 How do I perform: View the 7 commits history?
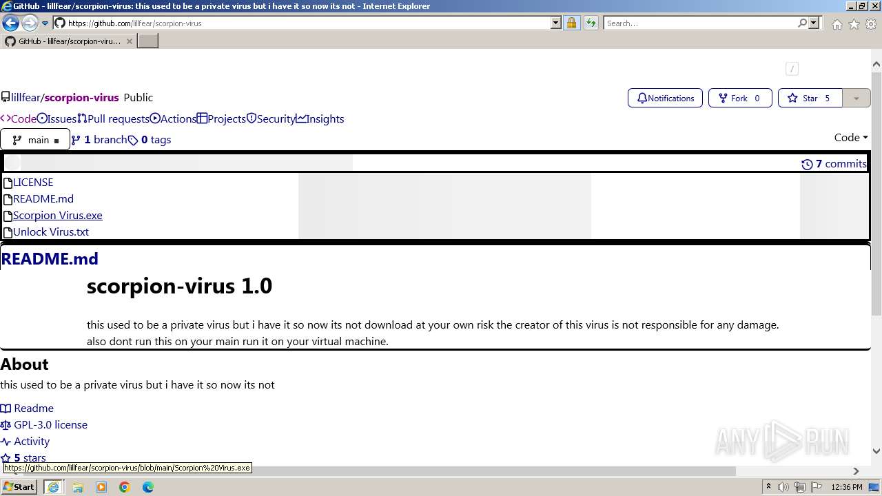pyautogui.click(x=834, y=163)
